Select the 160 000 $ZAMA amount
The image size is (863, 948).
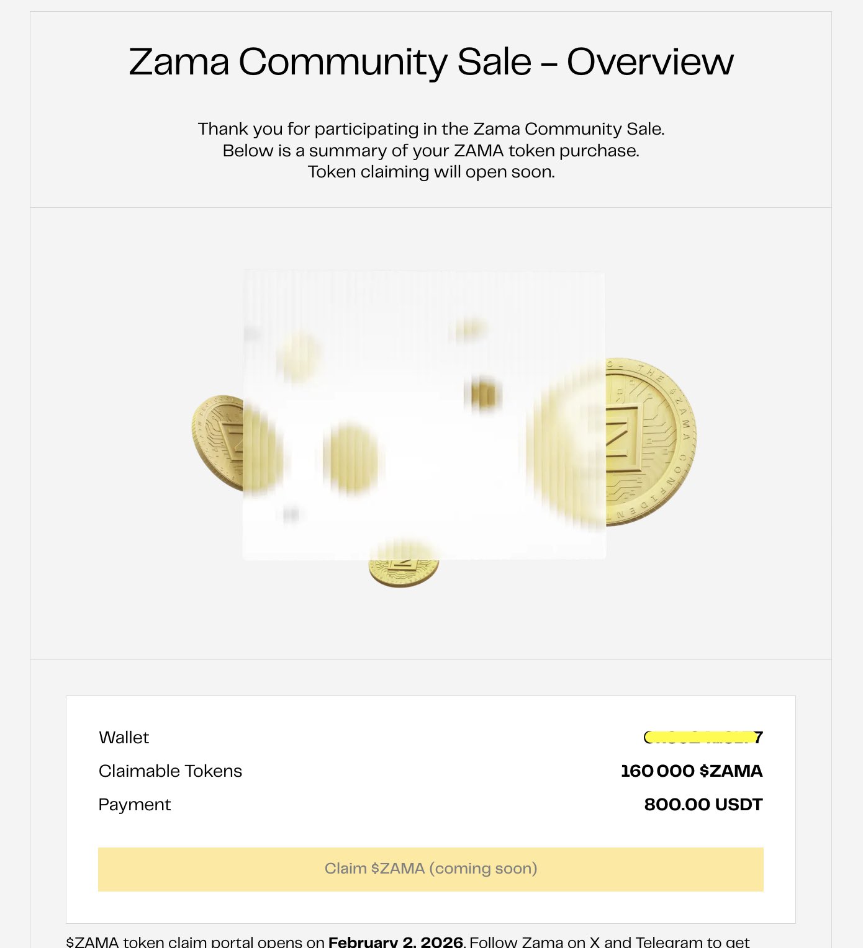pyautogui.click(x=691, y=771)
